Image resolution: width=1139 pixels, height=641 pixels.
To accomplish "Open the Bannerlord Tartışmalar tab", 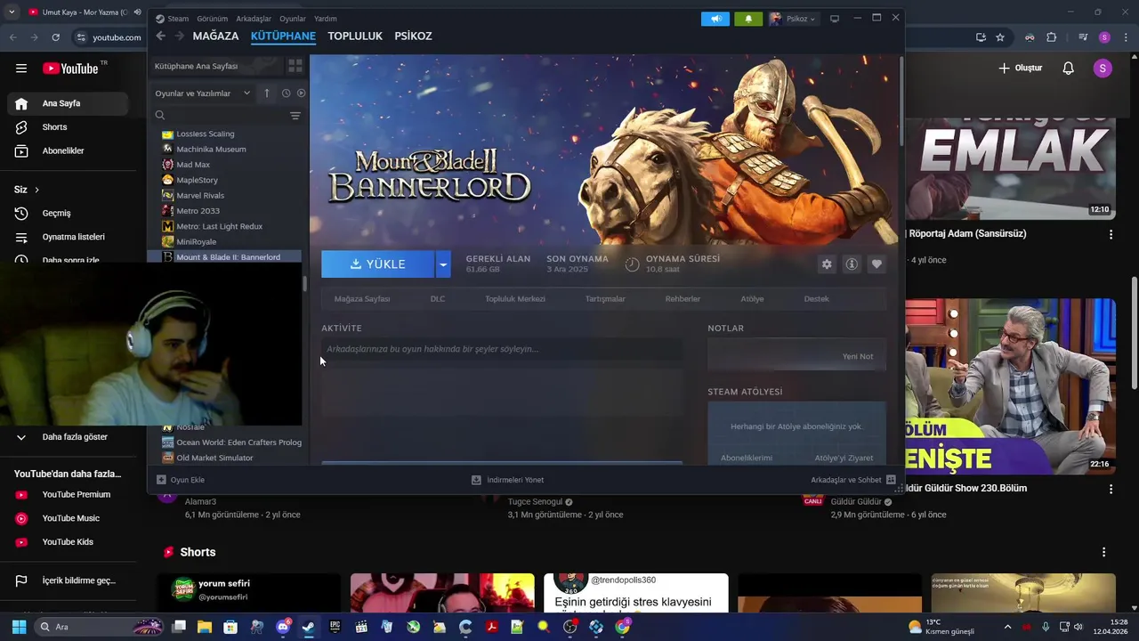I will 605,299.
